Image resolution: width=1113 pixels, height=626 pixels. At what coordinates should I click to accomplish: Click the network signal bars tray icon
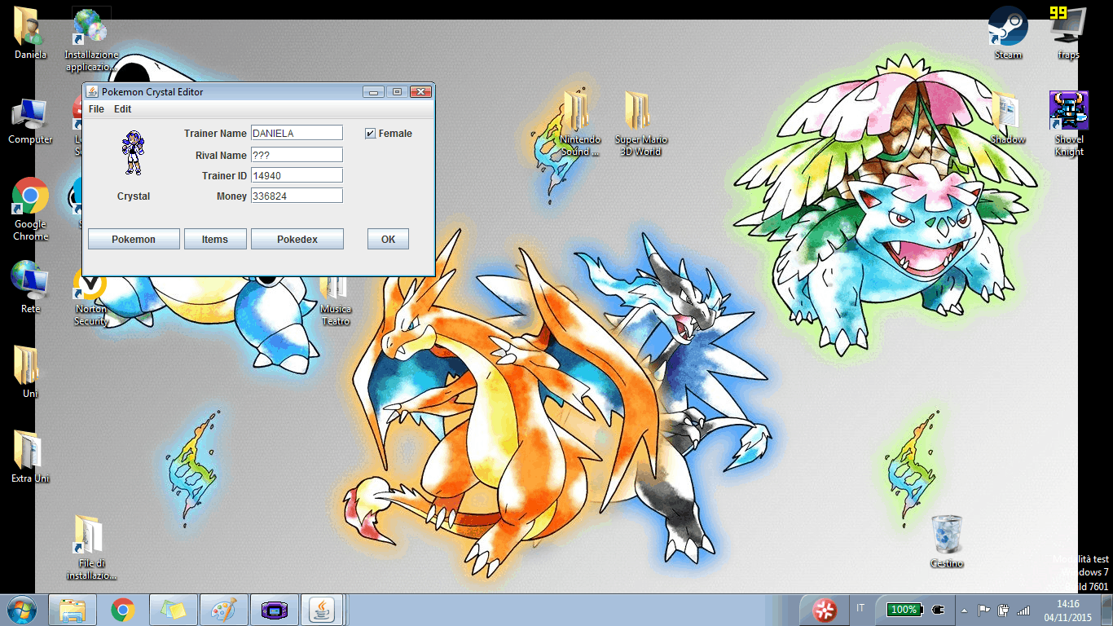[1023, 610]
